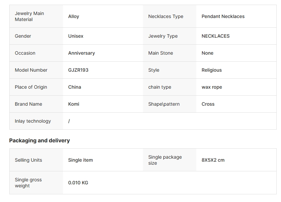
Task: Select the Anniversary occasion value
Action: (81, 53)
